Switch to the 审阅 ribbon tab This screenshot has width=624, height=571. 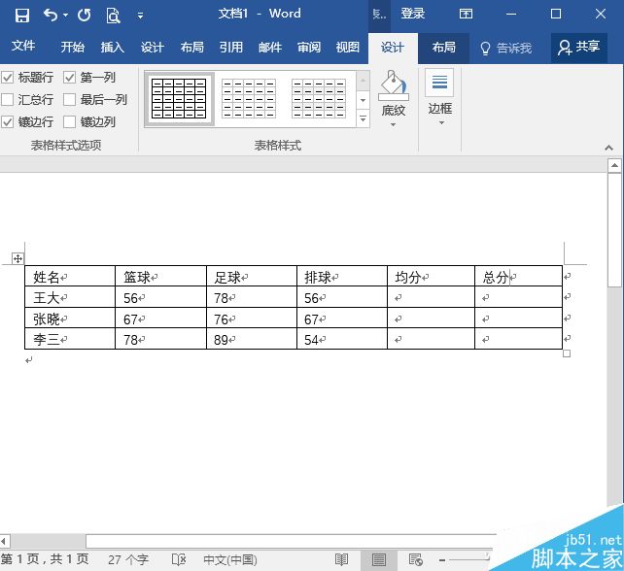click(x=309, y=48)
